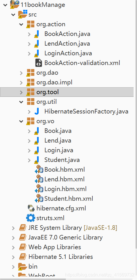Click the hibernate.cfg.xml file icon
This screenshot has width=137, height=280.
click(x=31, y=208)
